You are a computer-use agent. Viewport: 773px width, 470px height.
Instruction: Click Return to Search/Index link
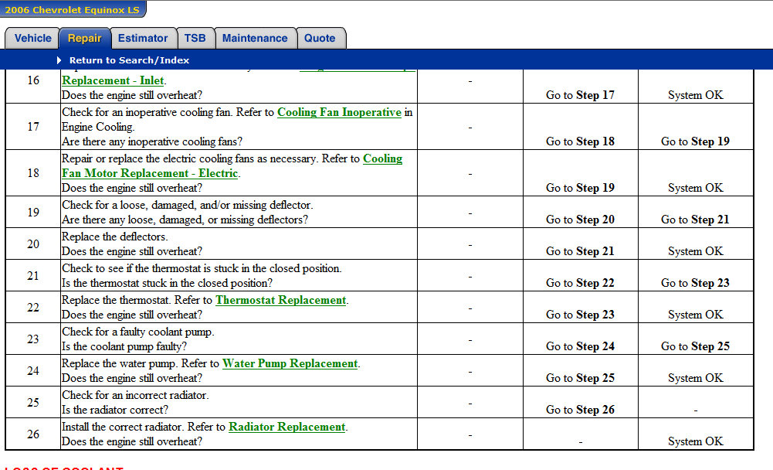tap(129, 60)
